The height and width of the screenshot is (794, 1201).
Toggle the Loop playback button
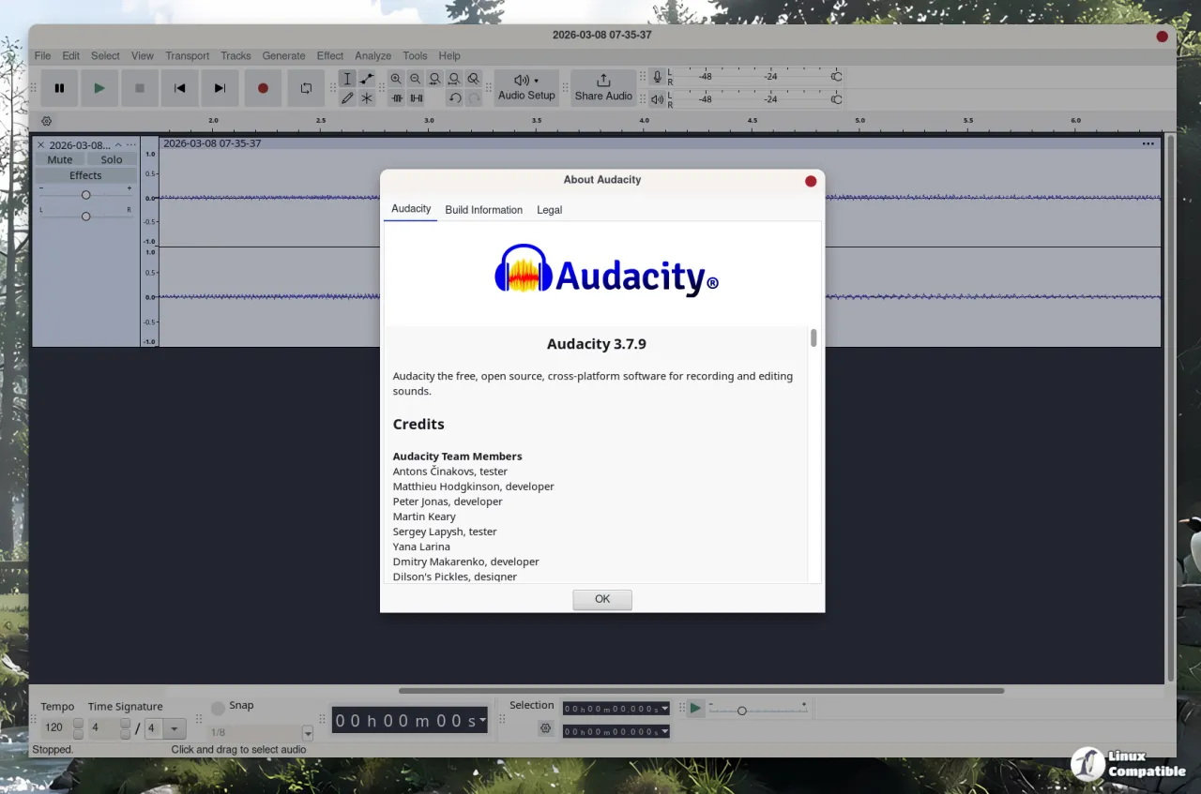point(306,88)
